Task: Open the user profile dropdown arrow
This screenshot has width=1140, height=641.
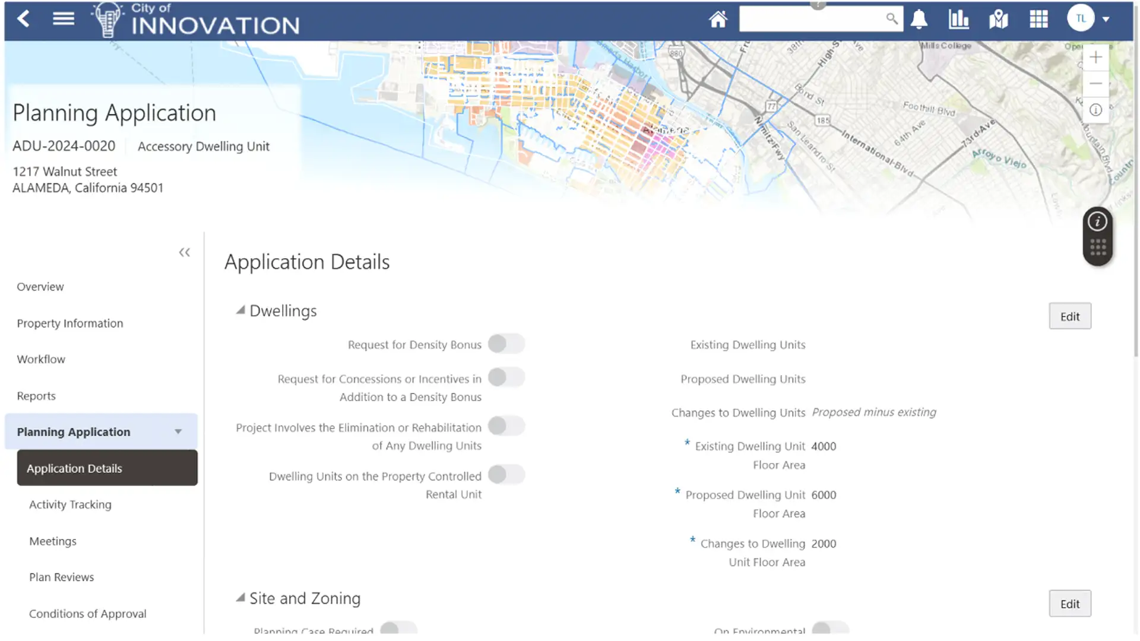Action: [x=1106, y=20]
